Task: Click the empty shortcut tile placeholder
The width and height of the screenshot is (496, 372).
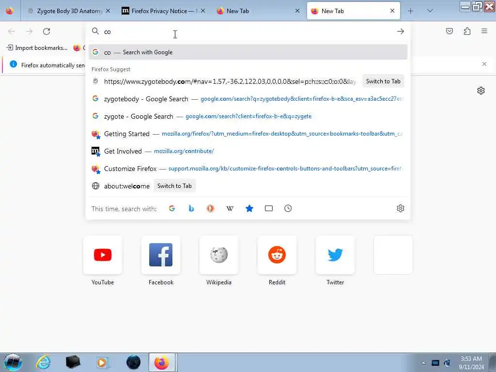Action: click(393, 255)
